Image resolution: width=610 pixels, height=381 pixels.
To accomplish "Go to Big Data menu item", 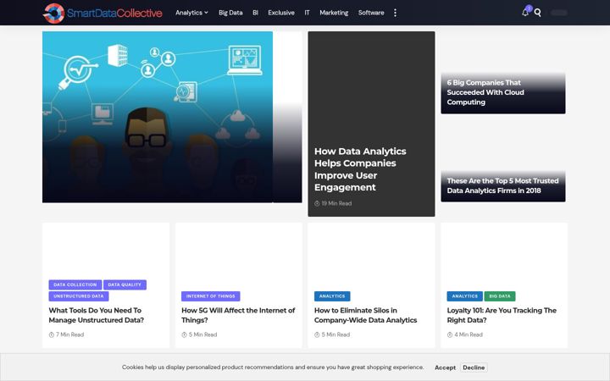I will pos(230,13).
